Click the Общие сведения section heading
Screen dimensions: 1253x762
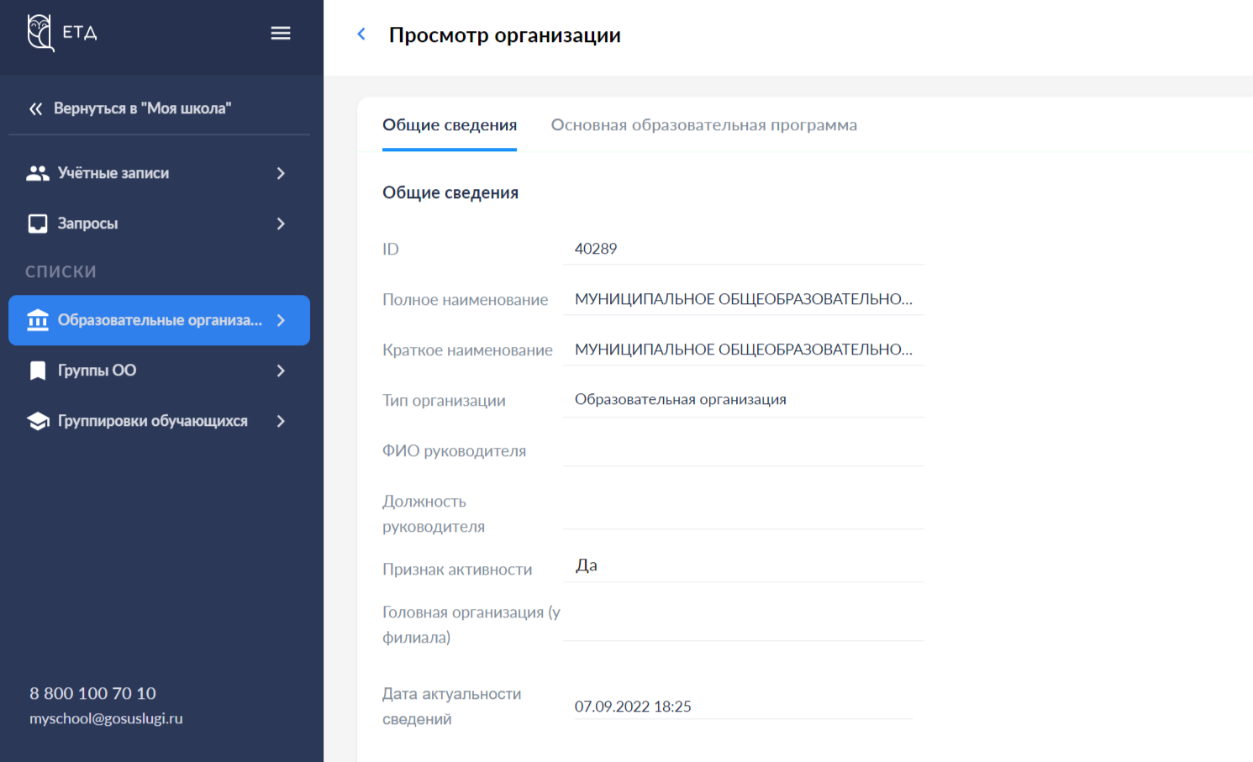click(450, 192)
